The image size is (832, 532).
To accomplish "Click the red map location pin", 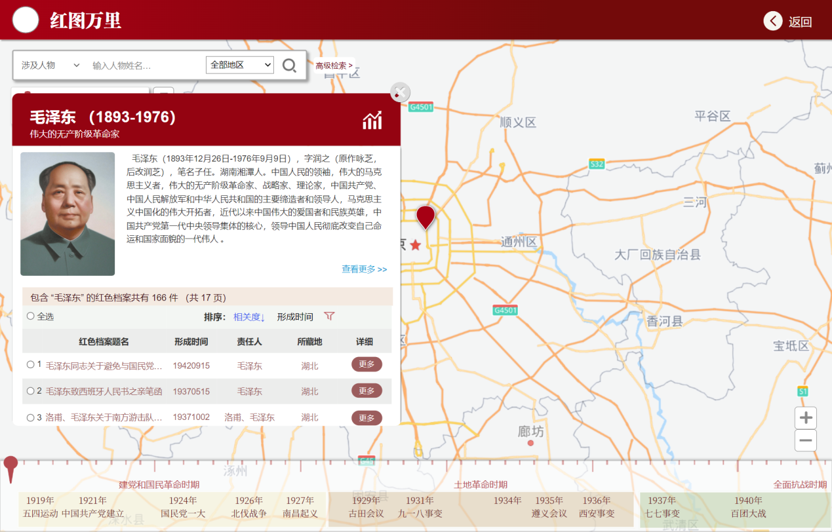I will pos(426,216).
